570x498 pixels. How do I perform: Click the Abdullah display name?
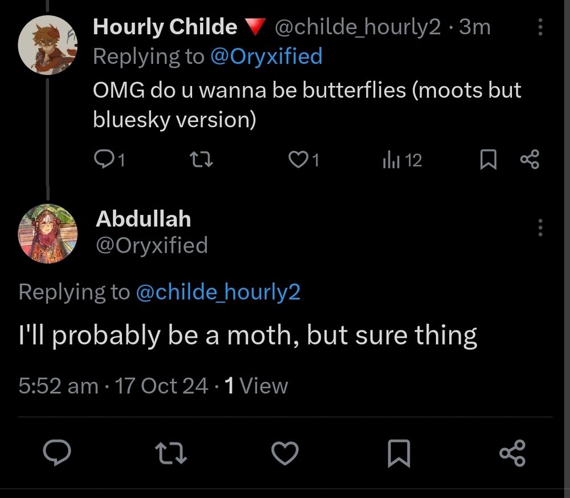tap(143, 218)
